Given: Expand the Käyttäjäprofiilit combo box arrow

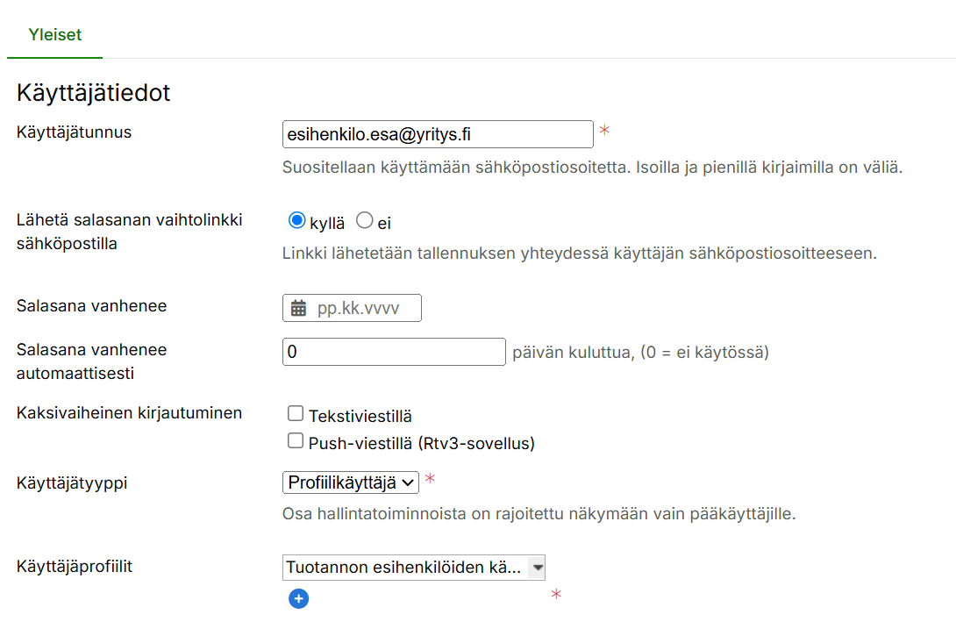Looking at the screenshot, I should click(x=537, y=568).
